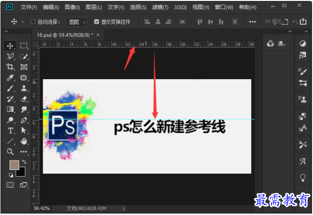313x215 pixels.
Task: Open the 图像(I) menu
Action: (72, 8)
